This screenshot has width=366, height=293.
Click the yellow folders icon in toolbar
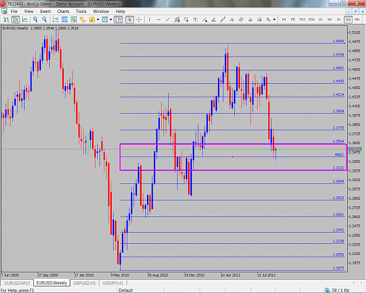tap(83, 19)
